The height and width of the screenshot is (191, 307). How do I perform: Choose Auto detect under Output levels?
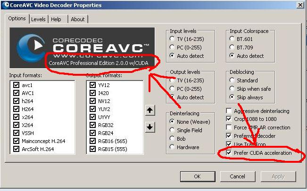point(172,97)
